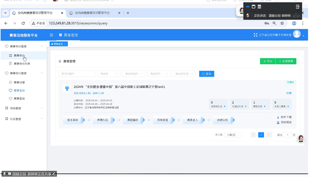
Task: Click the 附件下载 link
Action: [x=286, y=117]
